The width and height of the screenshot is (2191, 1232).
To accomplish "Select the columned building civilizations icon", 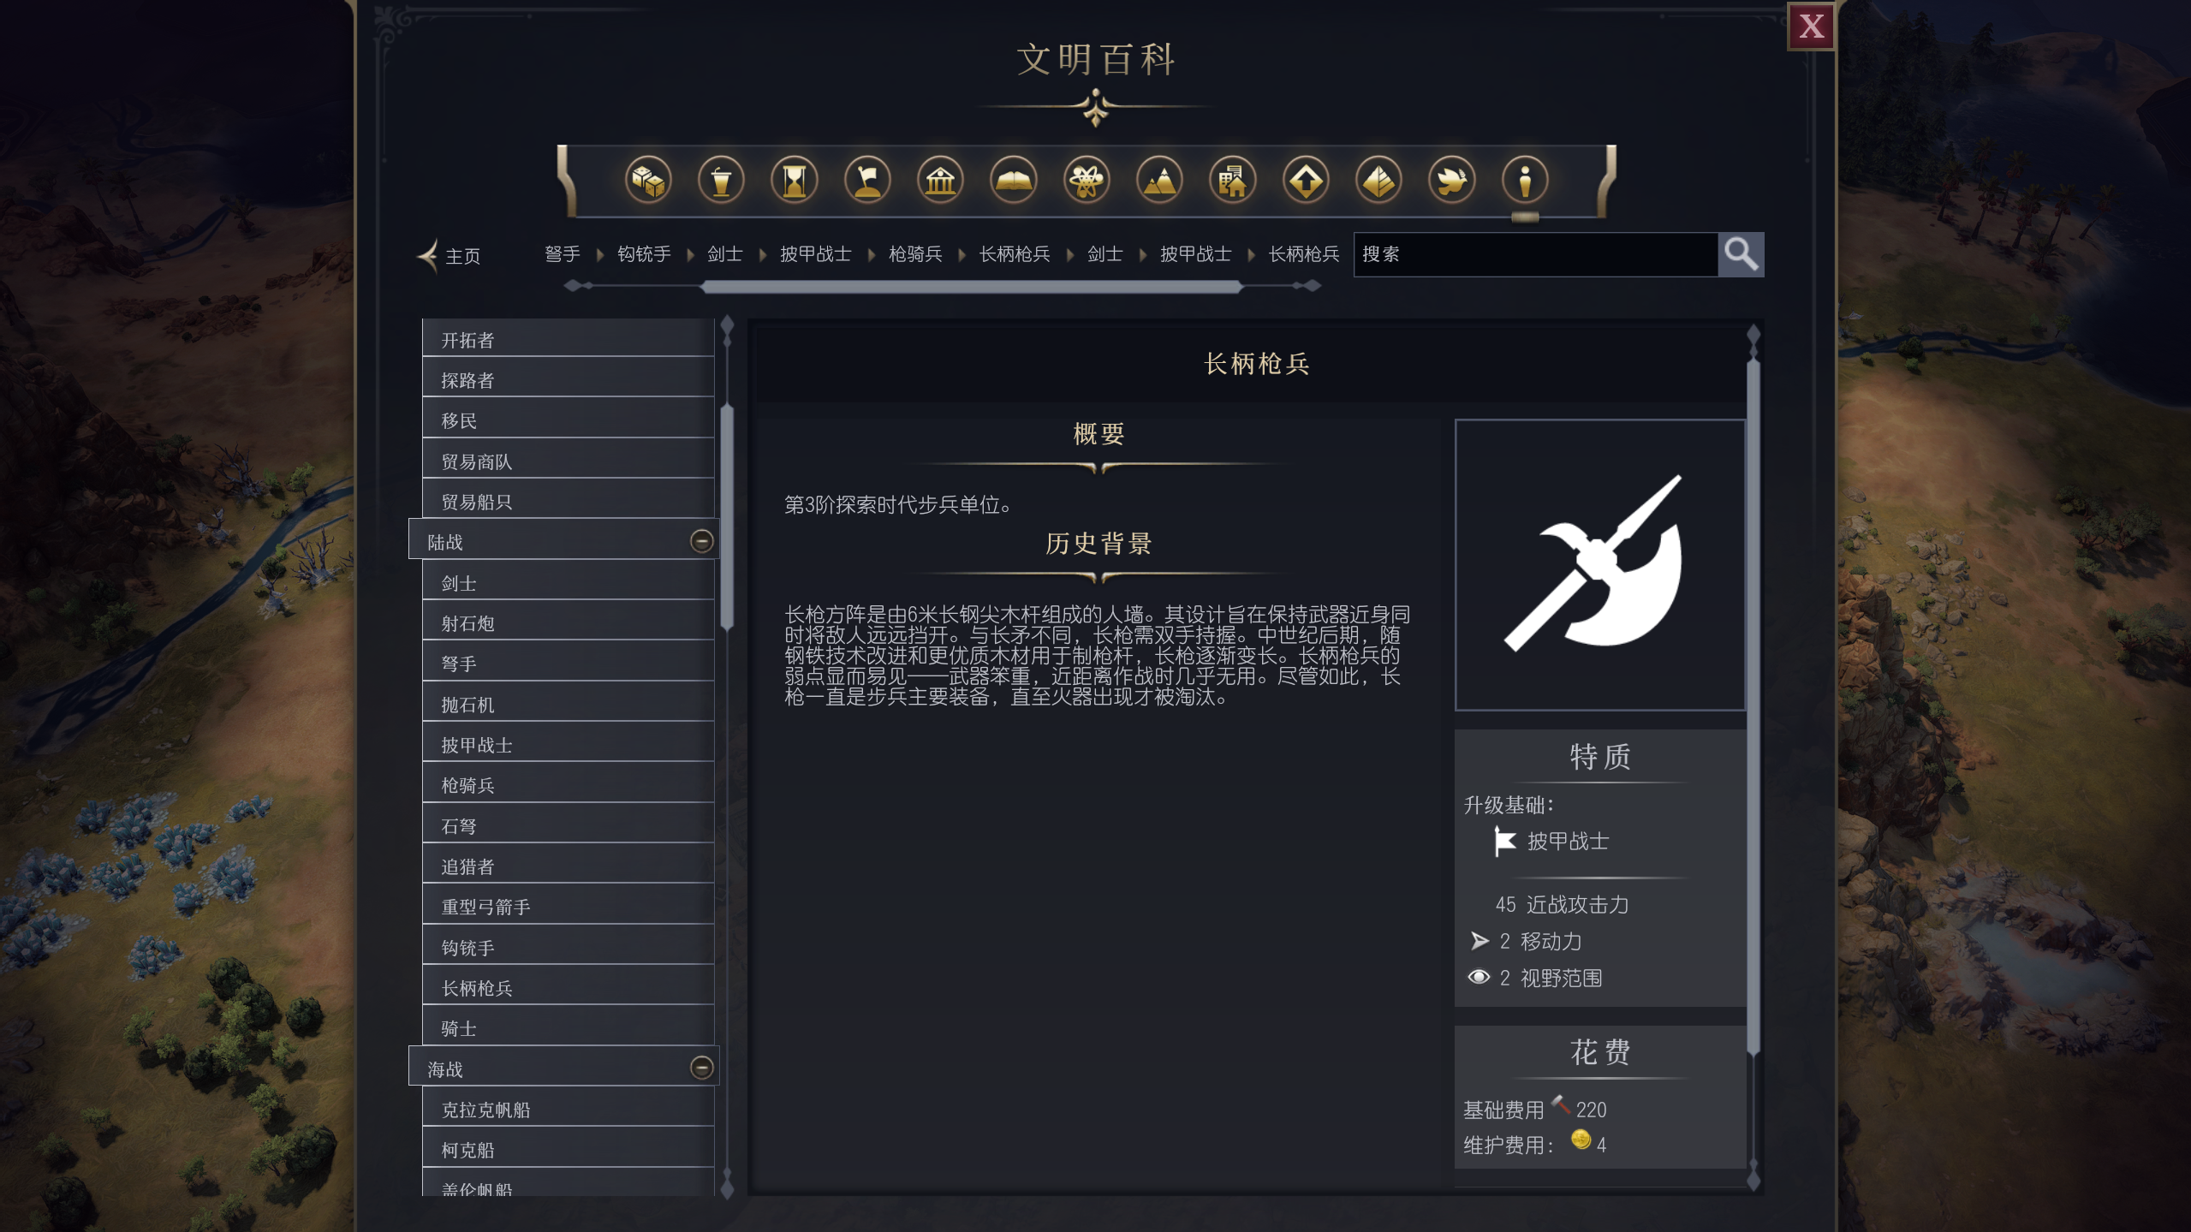I will coord(940,181).
